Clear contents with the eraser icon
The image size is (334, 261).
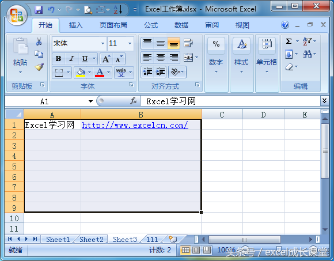tap(289, 67)
